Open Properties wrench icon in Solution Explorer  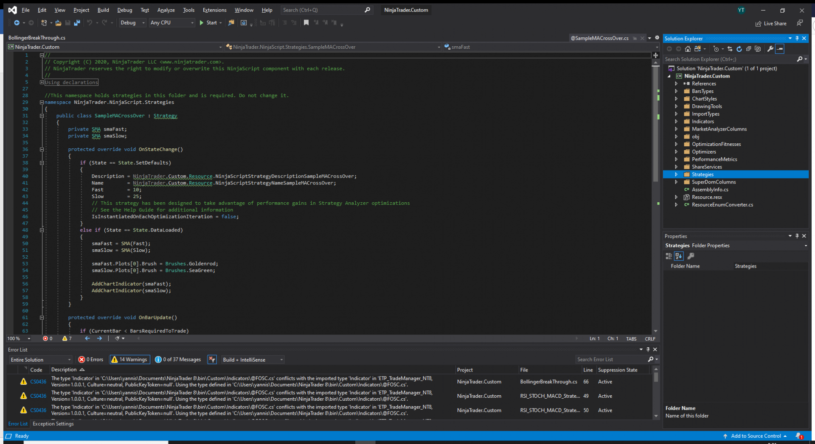(x=770, y=49)
